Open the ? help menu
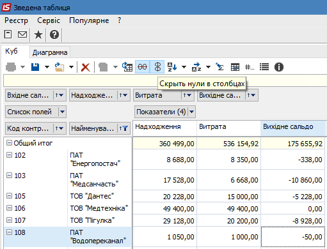This screenshot has height=249, width=327. point(119,20)
